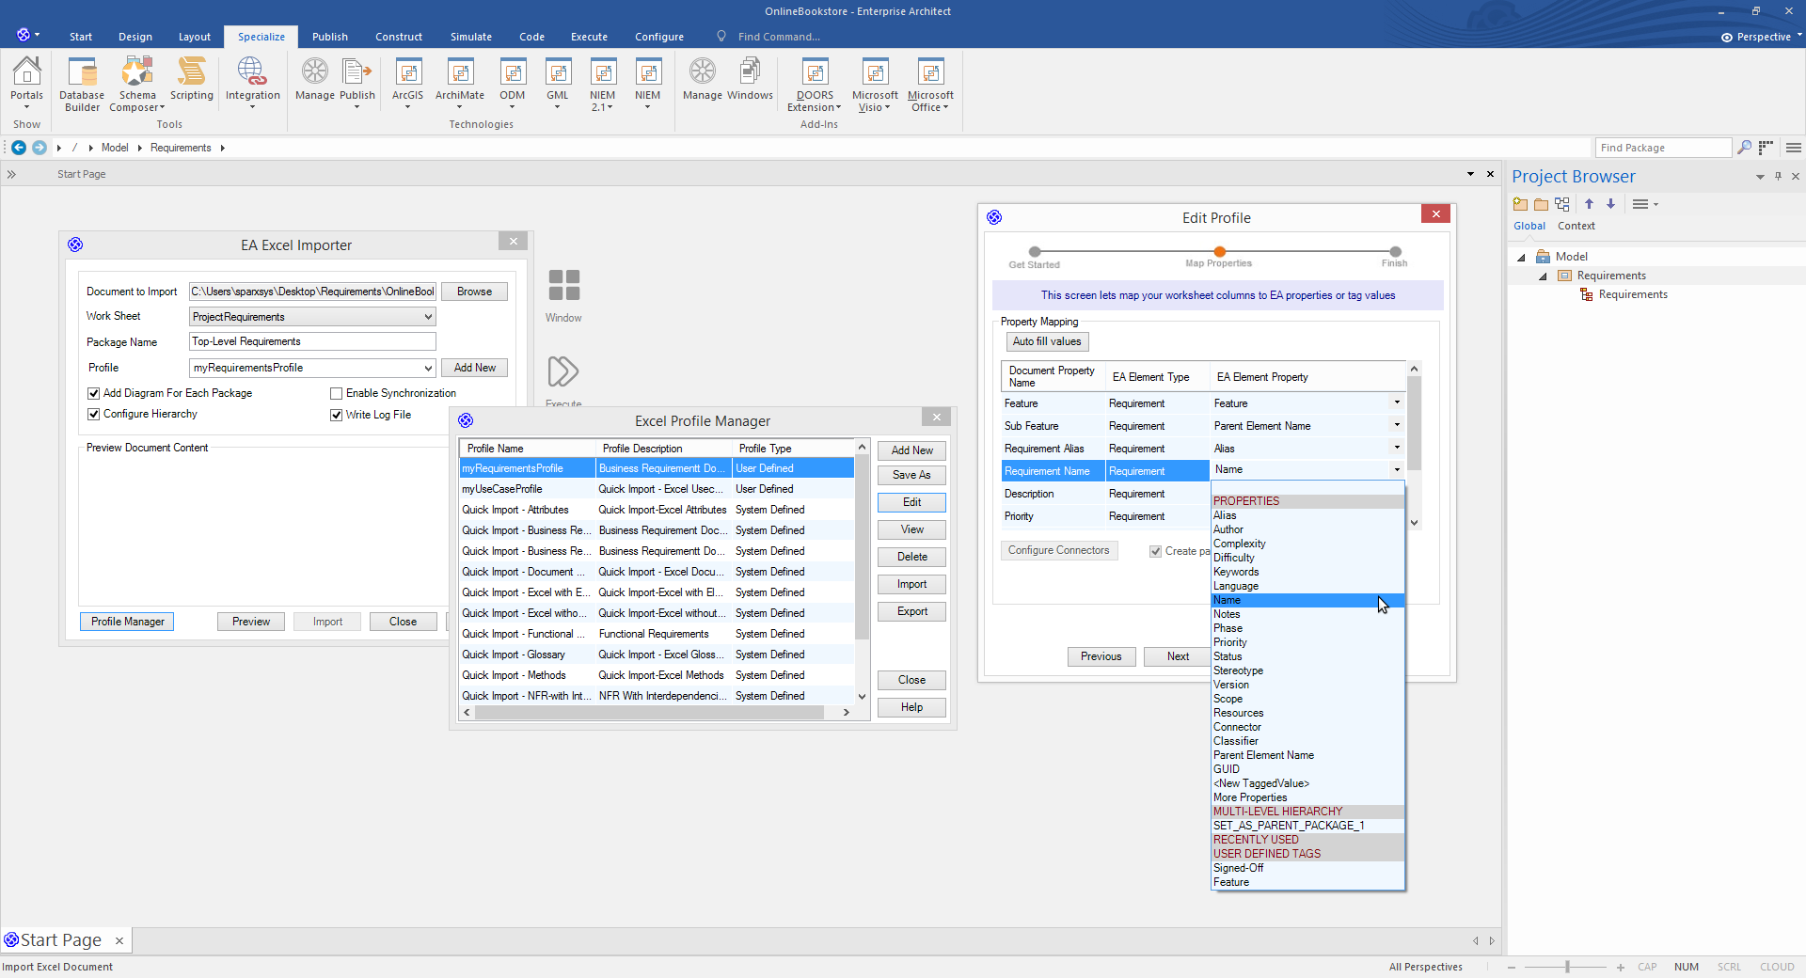Click the zoom slider in status bar

(x=1567, y=967)
